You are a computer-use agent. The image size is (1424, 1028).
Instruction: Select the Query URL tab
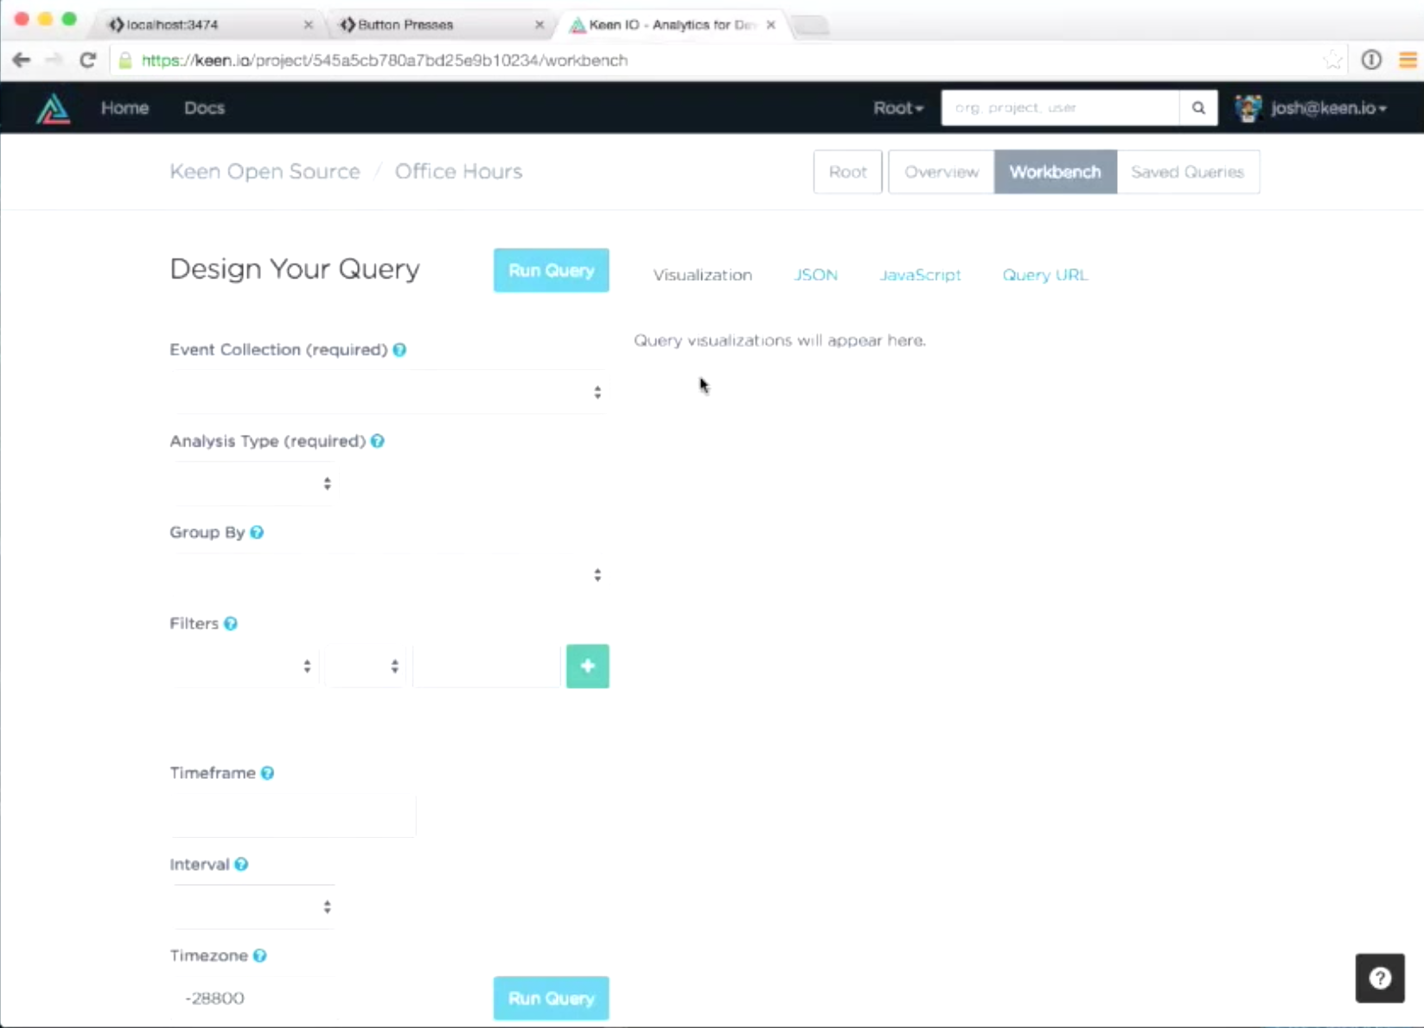tap(1044, 275)
